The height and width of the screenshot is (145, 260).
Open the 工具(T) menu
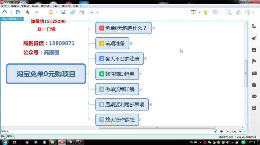pos(56,6)
